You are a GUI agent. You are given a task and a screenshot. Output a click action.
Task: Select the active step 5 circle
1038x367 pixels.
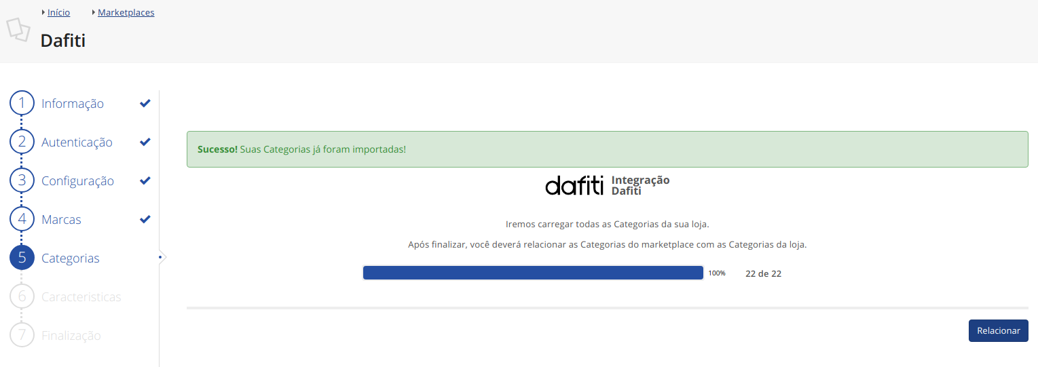[x=22, y=258]
